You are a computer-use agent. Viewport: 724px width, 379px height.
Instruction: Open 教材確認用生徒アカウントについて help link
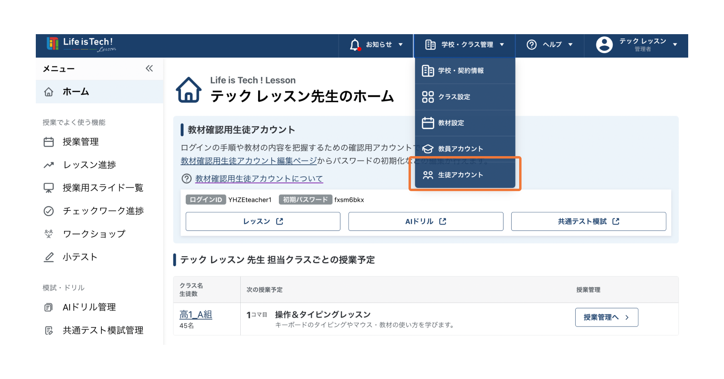point(259,179)
